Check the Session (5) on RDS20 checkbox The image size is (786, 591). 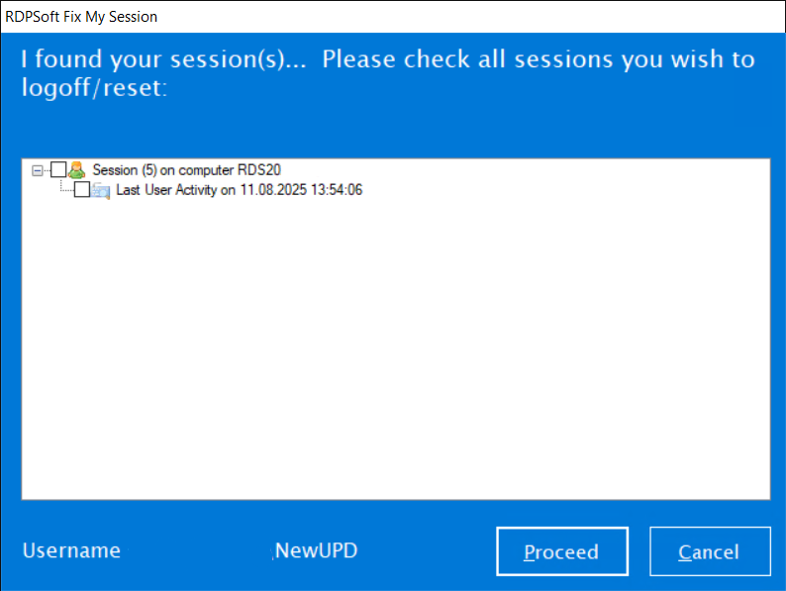57,170
